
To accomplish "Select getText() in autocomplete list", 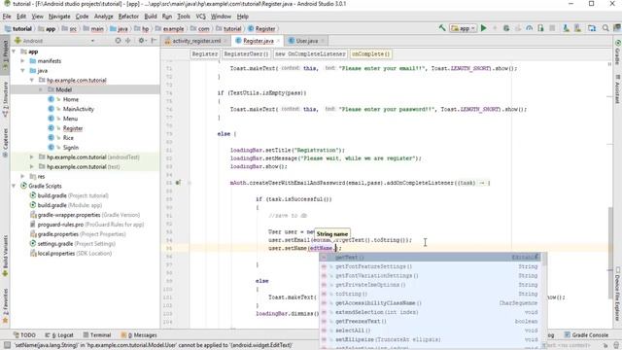I will pos(431,257).
